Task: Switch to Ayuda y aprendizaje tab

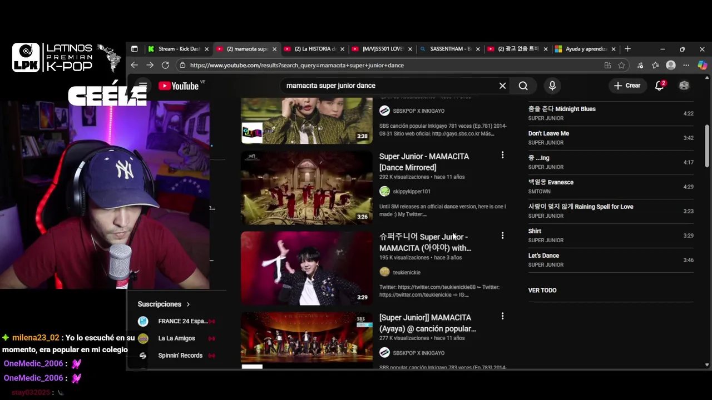Action: coord(586,49)
